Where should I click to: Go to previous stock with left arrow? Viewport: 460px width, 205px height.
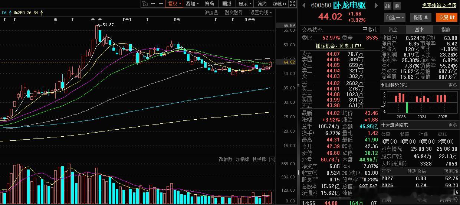pos(304,6)
